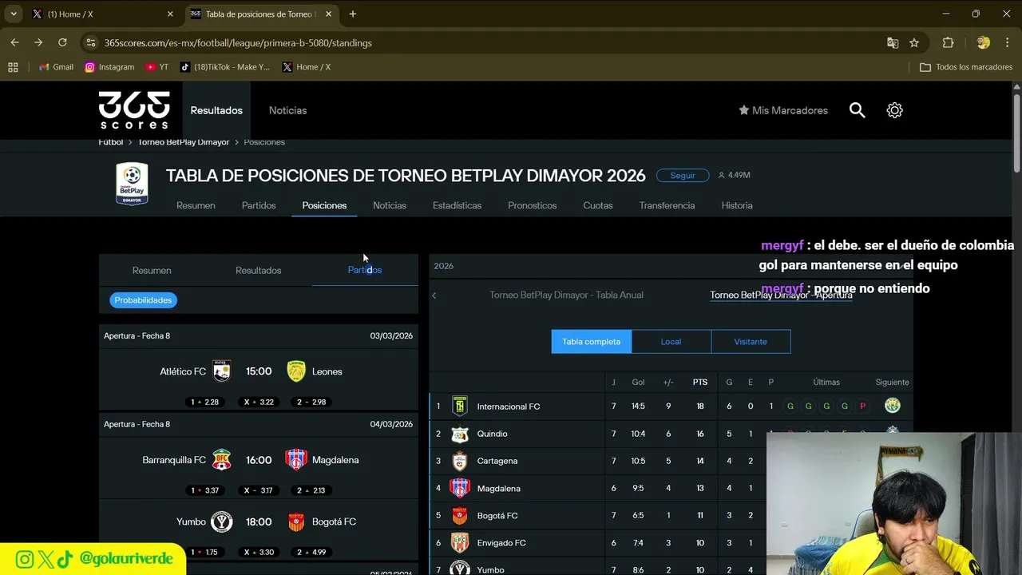Go back with browser back arrow
Screen dimensions: 1022x575
14,42
